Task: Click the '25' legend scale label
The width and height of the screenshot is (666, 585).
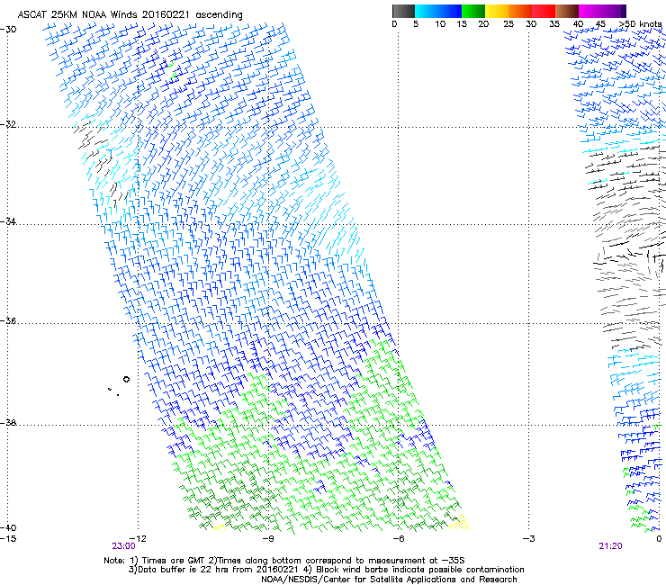Action: tap(508, 23)
